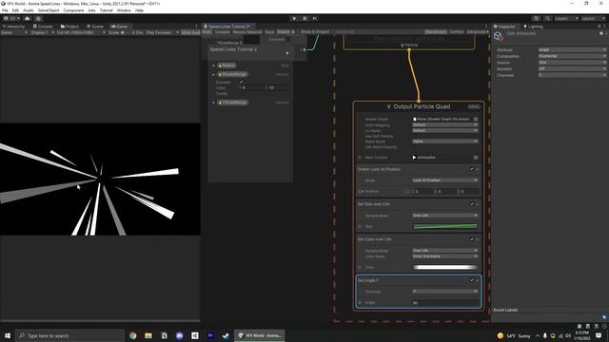
Task: Open the Color Mapping dropdown
Action: pyautogui.click(x=445, y=125)
